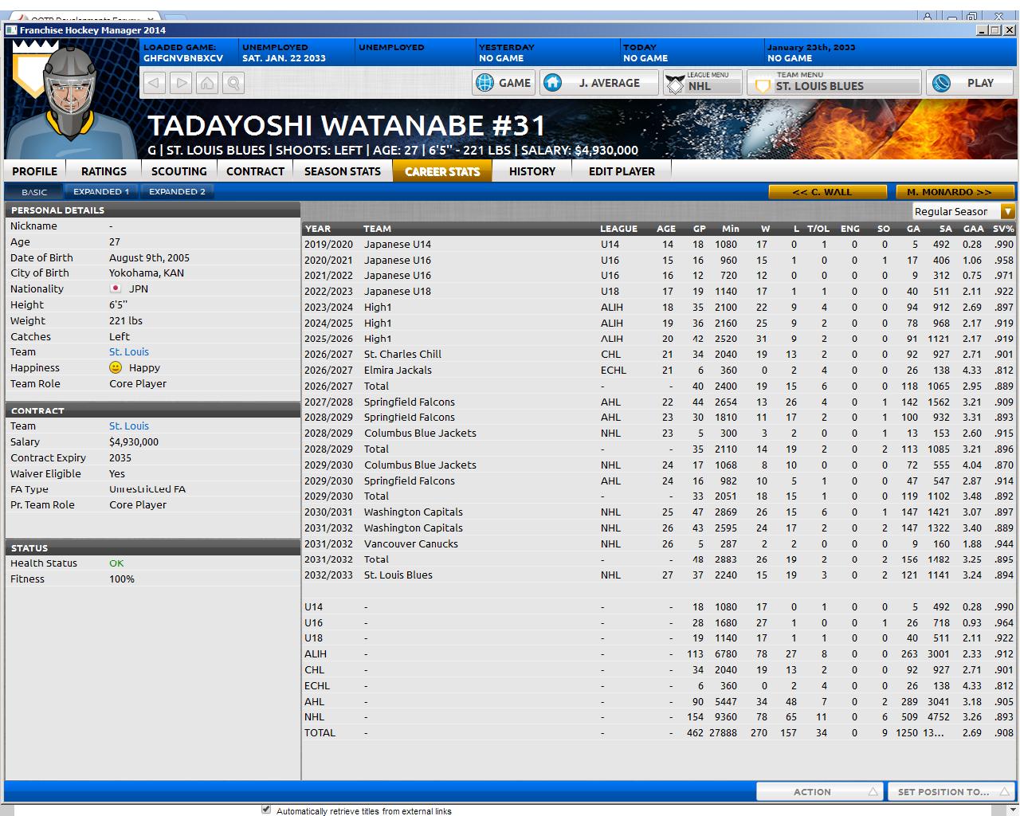Open the St. Louis Blues team menu
Viewport: 1020px width, 816px height.
pos(834,83)
